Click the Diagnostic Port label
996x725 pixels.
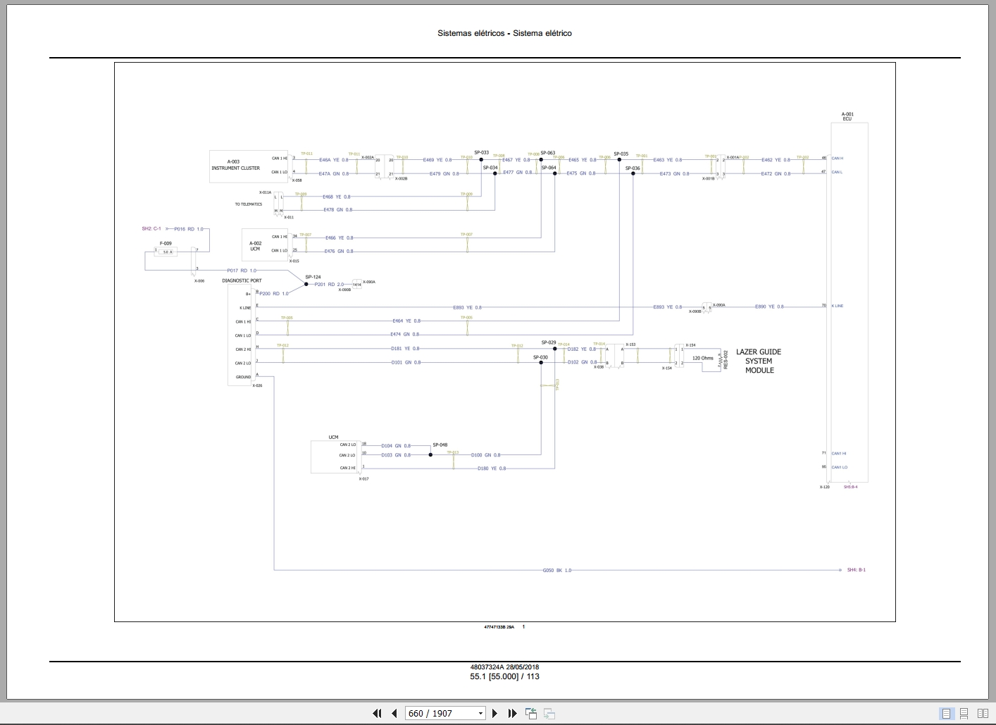tap(242, 280)
